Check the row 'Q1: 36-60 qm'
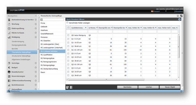196x105 pixels. pyautogui.click(x=68, y=46)
